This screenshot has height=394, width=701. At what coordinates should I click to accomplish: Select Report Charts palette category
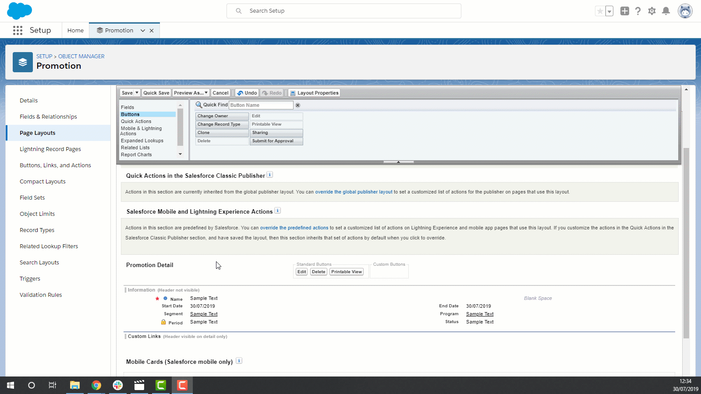[136, 155]
